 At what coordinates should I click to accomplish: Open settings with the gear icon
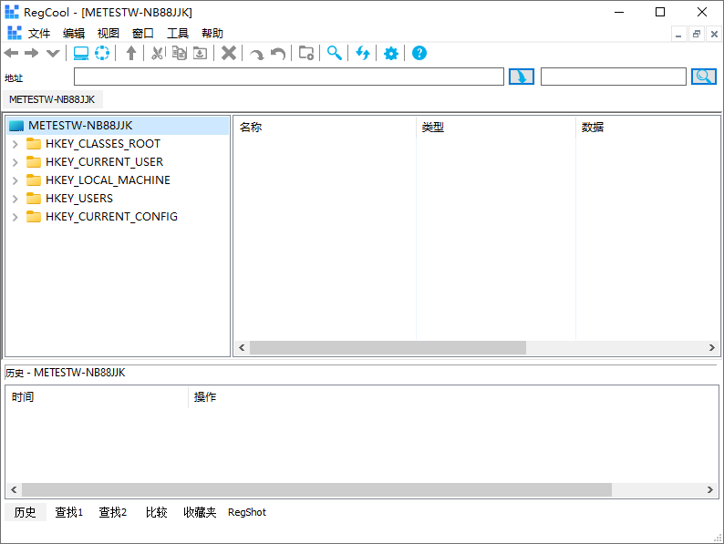click(391, 54)
